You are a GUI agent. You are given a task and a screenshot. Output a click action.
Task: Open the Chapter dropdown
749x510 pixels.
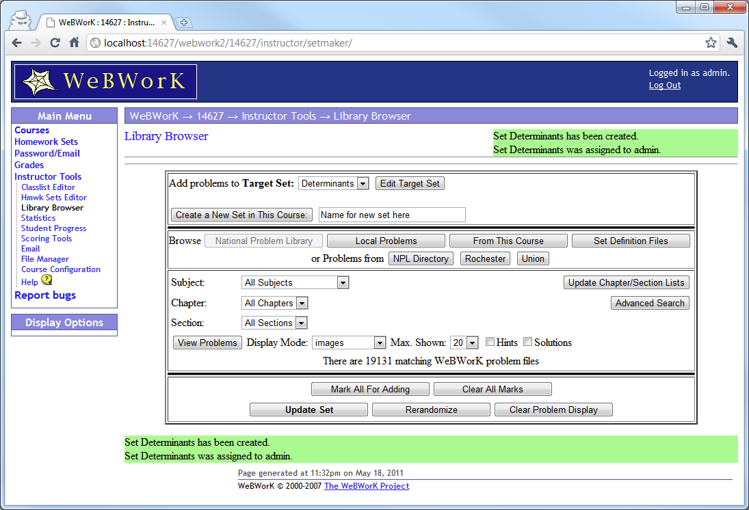275,304
